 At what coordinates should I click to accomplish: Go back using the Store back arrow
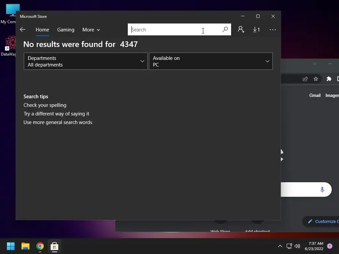(23, 29)
